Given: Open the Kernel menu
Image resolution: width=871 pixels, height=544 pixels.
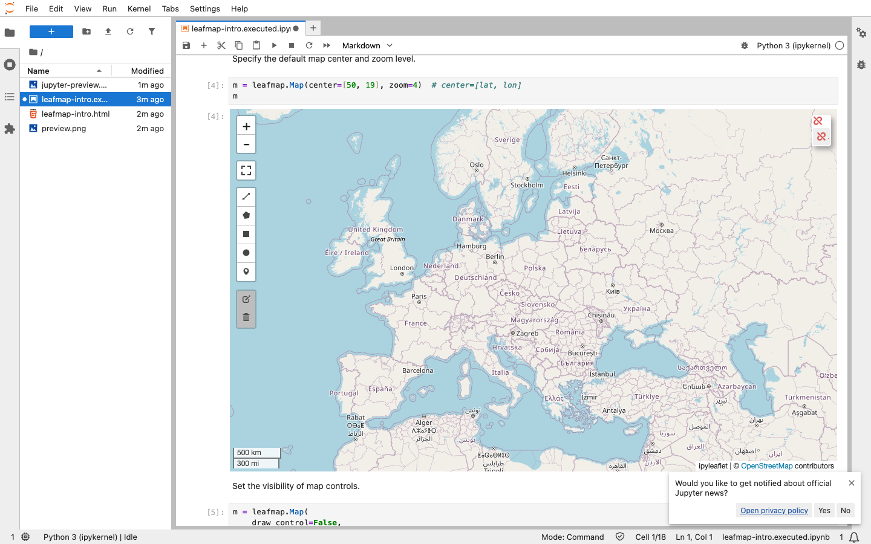Looking at the screenshot, I should (x=139, y=8).
